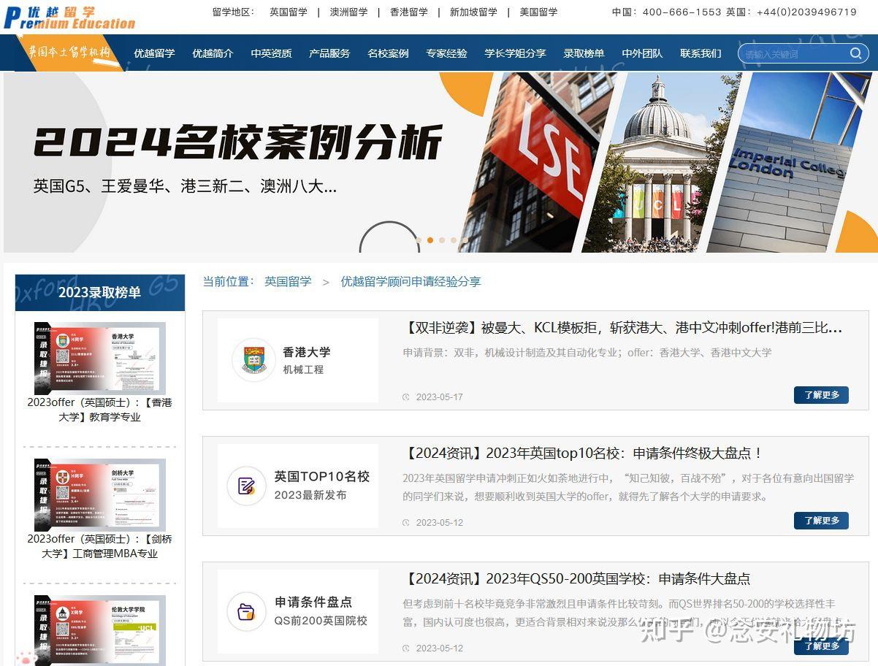
Task: Click 了解更多 on the QS50-200 article
Action: (x=821, y=646)
